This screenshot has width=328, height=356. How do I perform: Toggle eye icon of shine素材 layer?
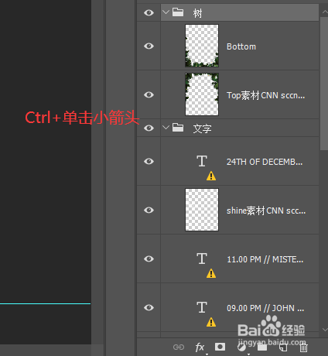[149, 210]
